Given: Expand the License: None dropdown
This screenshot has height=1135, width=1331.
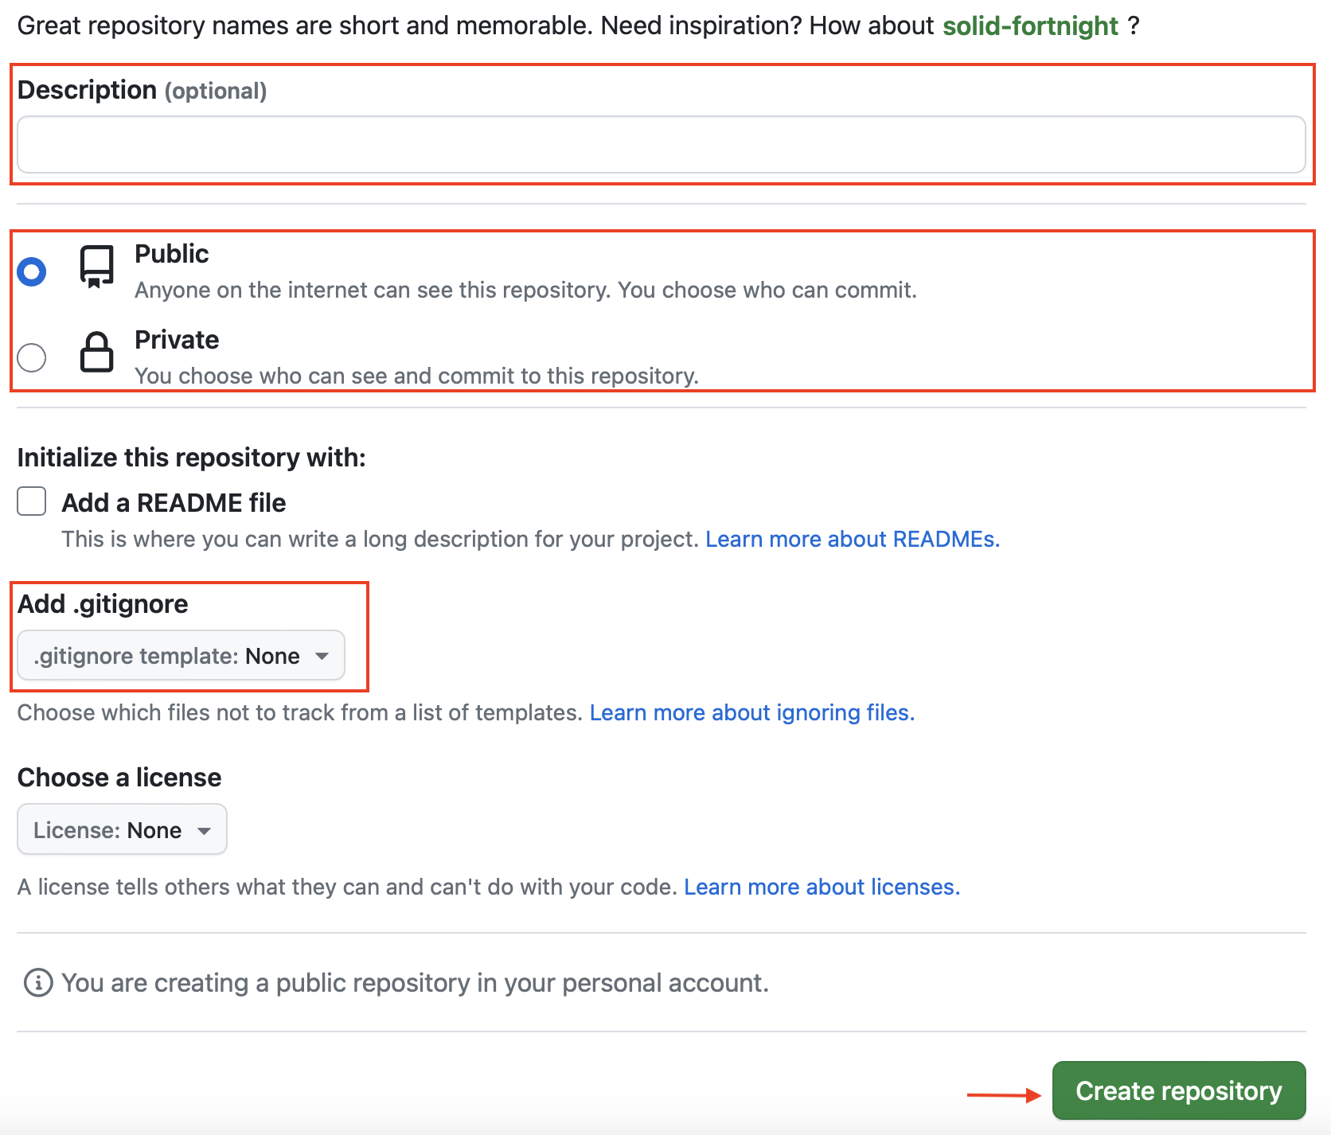Looking at the screenshot, I should pyautogui.click(x=122, y=829).
